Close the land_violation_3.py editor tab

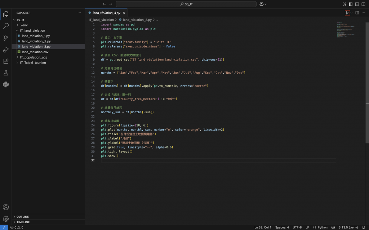(124, 13)
